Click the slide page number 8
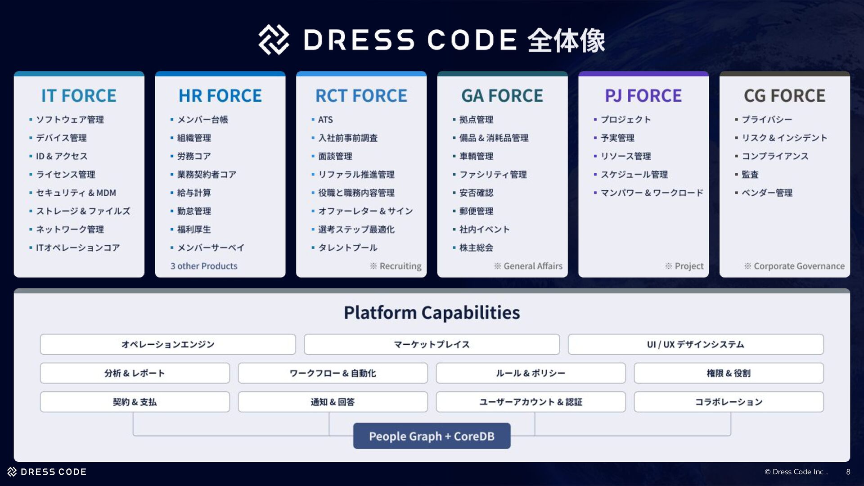The width and height of the screenshot is (864, 486). 848,472
